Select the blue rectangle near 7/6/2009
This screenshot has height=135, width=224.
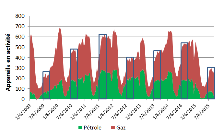(x=46, y=85)
